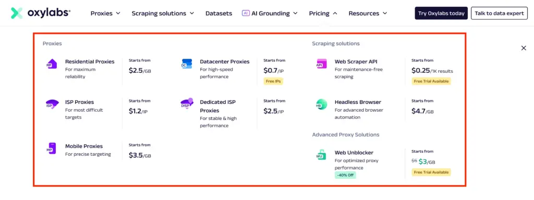
Task: Click the $1.2/IP price
Action: click(x=138, y=111)
